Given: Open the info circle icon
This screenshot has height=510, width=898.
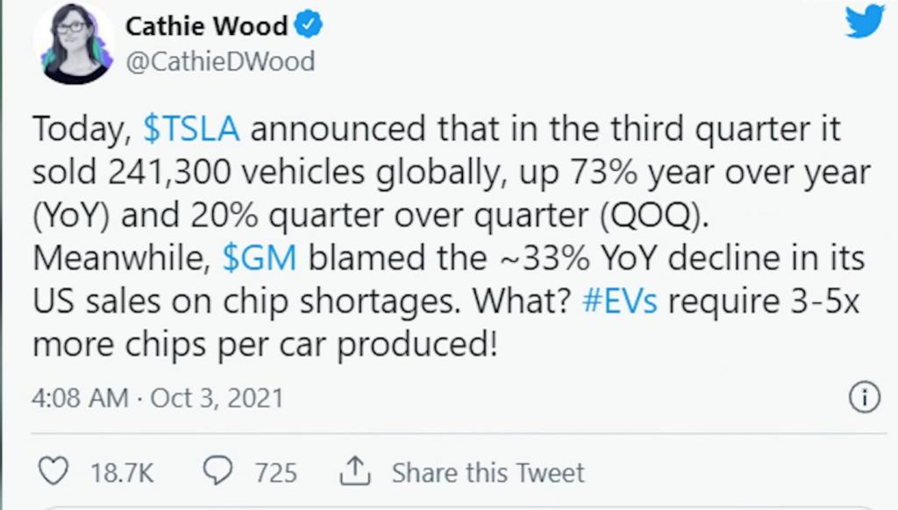Looking at the screenshot, I should (x=864, y=397).
